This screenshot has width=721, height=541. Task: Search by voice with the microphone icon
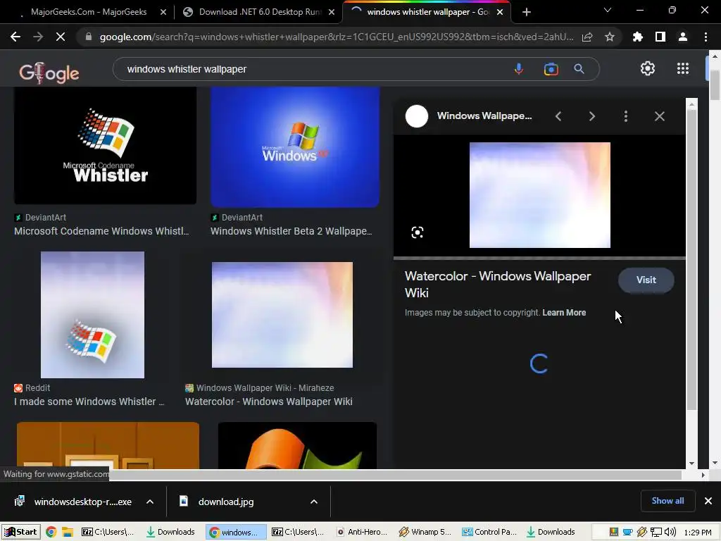[x=519, y=69]
